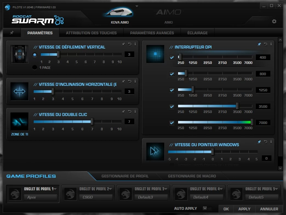Image resolution: width=286 pixels, height=215 pixels.
Task: Show info for Interrupteur DPI
Action: point(271,44)
